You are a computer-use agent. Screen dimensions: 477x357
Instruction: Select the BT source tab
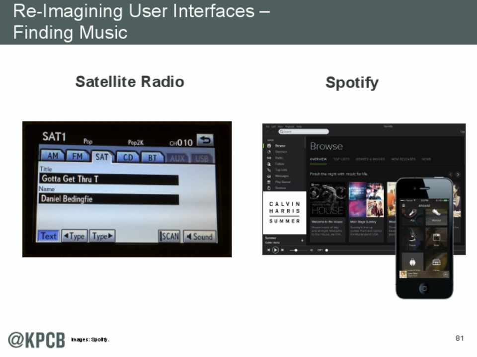[x=153, y=157]
